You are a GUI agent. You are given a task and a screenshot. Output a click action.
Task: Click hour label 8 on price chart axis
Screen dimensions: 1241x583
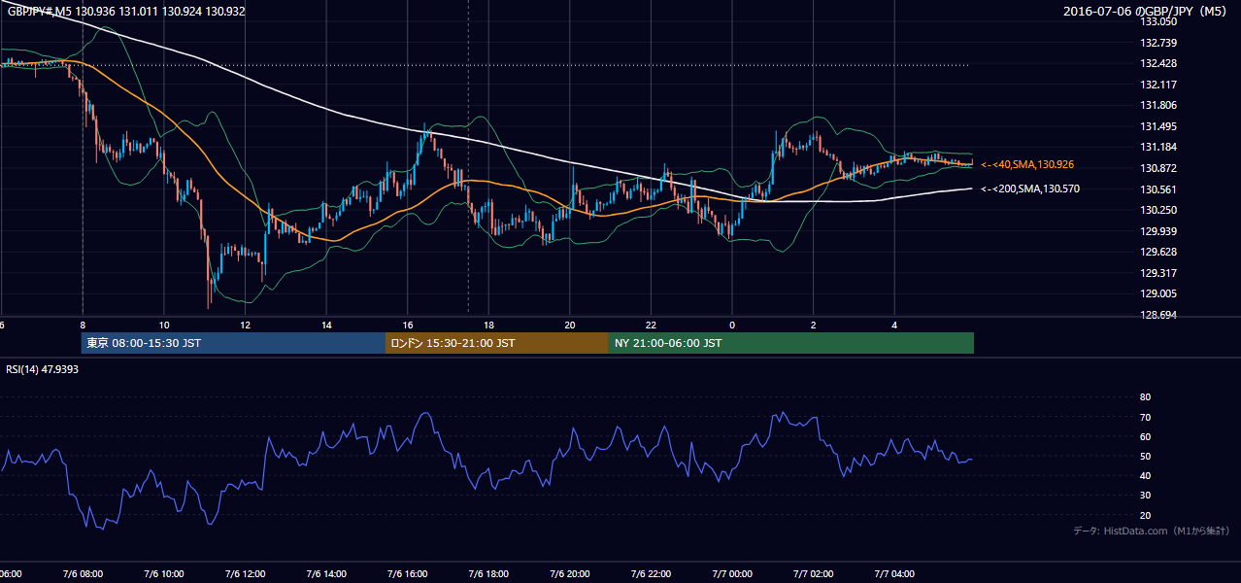pos(83,325)
